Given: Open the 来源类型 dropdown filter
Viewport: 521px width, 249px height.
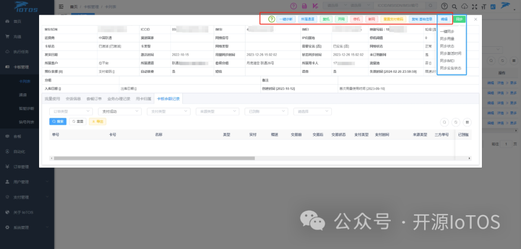Looking at the screenshot, I should coord(217,111).
